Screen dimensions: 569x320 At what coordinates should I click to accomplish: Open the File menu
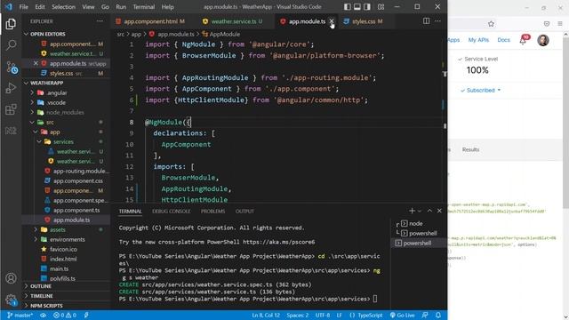(x=24, y=7)
